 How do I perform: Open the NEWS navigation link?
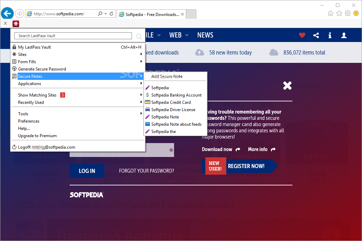[205, 35]
